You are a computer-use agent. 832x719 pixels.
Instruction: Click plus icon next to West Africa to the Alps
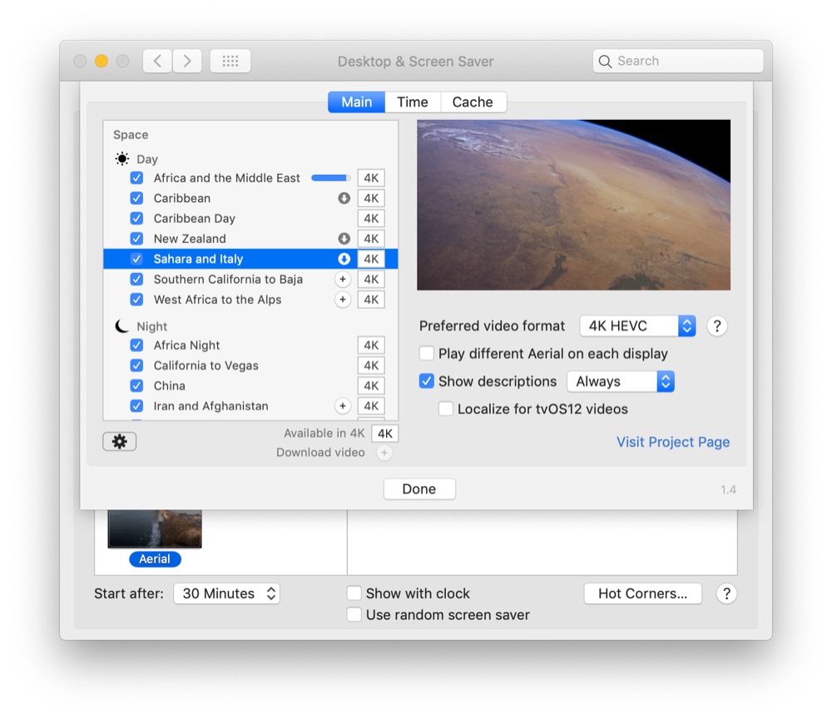[x=343, y=300]
